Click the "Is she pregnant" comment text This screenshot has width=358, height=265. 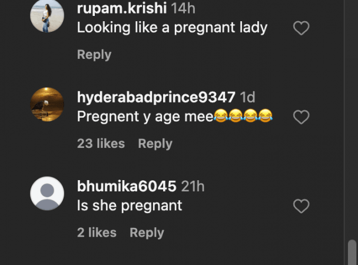[x=130, y=206]
